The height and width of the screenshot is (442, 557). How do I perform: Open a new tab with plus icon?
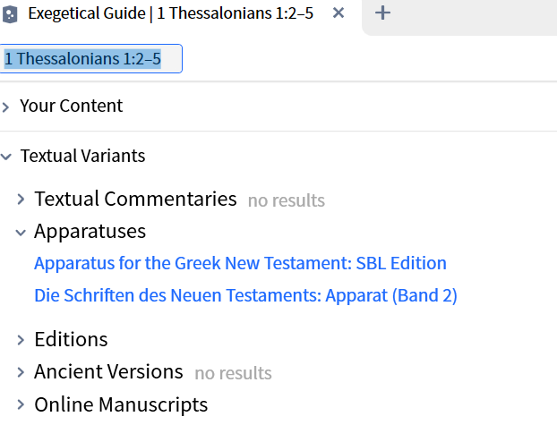382,13
